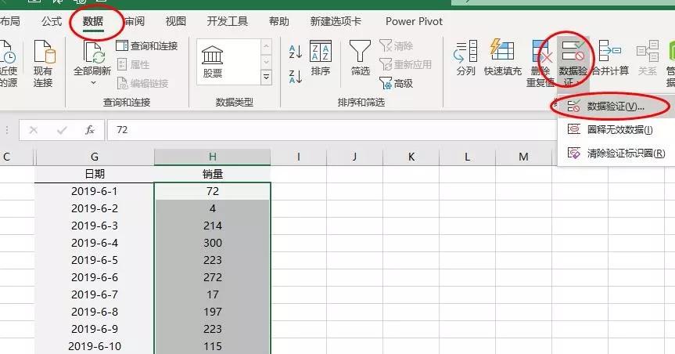
Task: Switch to 新建选项卡 tab
Action: click(x=336, y=21)
